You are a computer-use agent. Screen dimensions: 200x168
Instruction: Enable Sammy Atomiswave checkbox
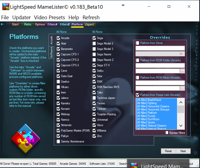(58, 141)
